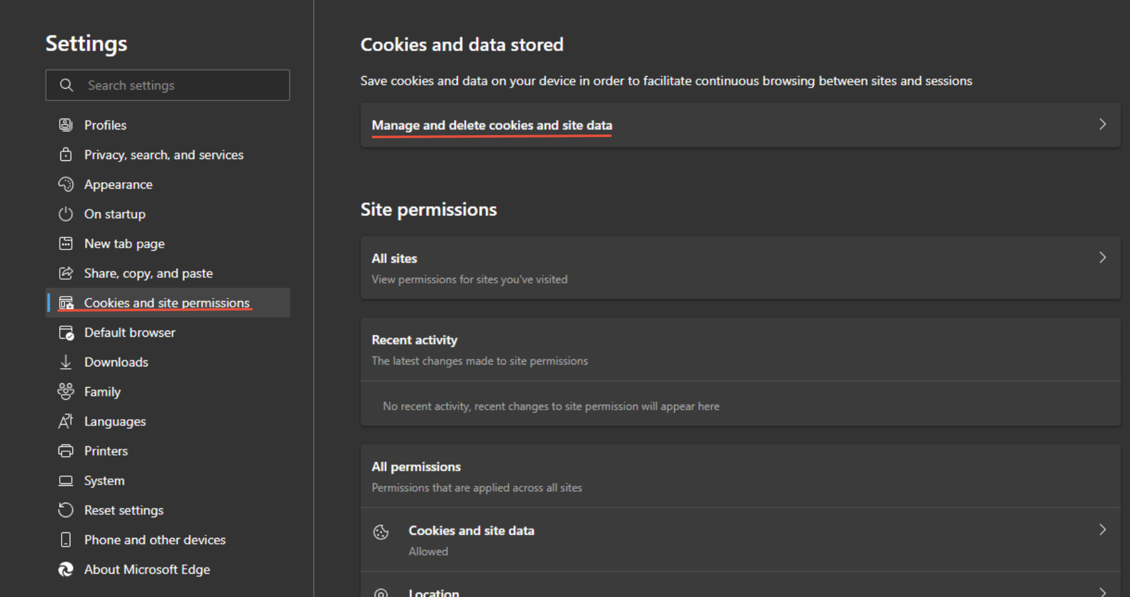Open Manage and delete cookies and site data
Image resolution: width=1130 pixels, height=597 pixels.
point(740,125)
